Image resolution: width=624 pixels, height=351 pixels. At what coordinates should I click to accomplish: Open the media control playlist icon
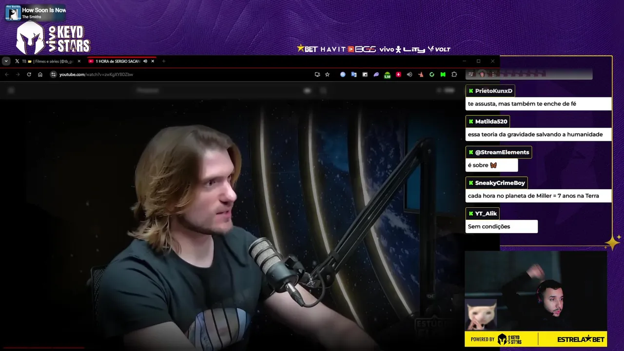471,74
